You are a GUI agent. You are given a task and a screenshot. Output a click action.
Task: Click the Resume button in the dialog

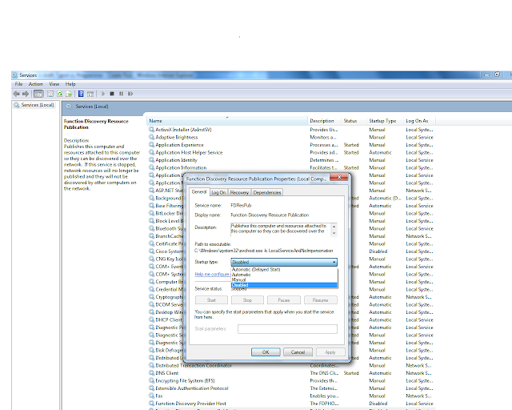pos(320,300)
